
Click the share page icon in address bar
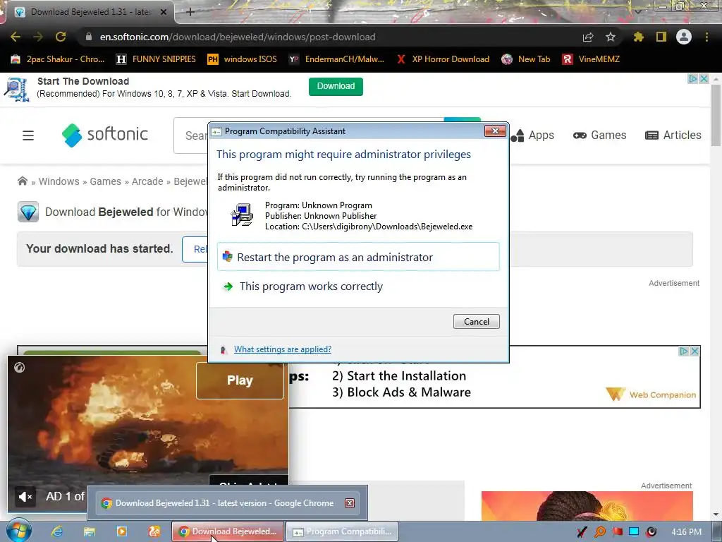(x=588, y=37)
